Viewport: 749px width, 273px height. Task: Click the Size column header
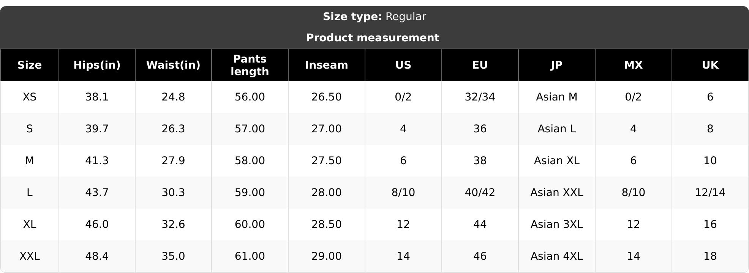[x=30, y=65]
